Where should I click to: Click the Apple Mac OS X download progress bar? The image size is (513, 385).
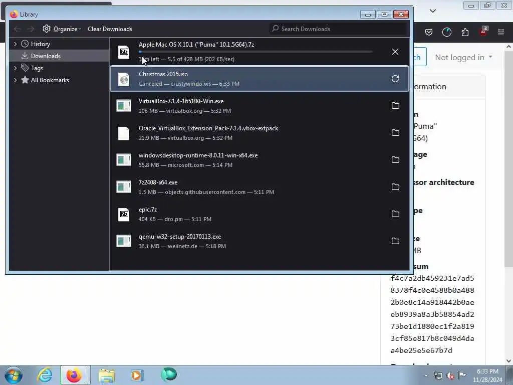[255, 52]
